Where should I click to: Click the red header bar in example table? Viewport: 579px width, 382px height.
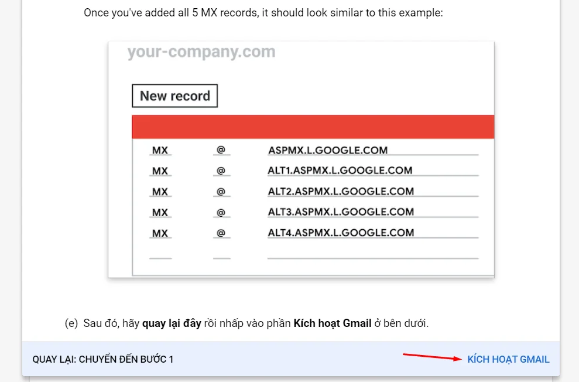(313, 127)
